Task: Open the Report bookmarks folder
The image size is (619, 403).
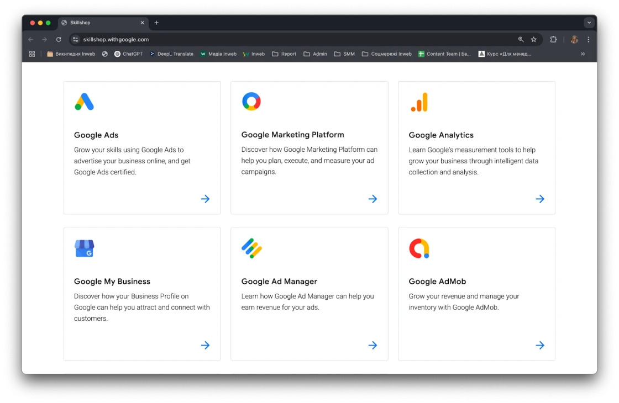Action: pyautogui.click(x=284, y=54)
